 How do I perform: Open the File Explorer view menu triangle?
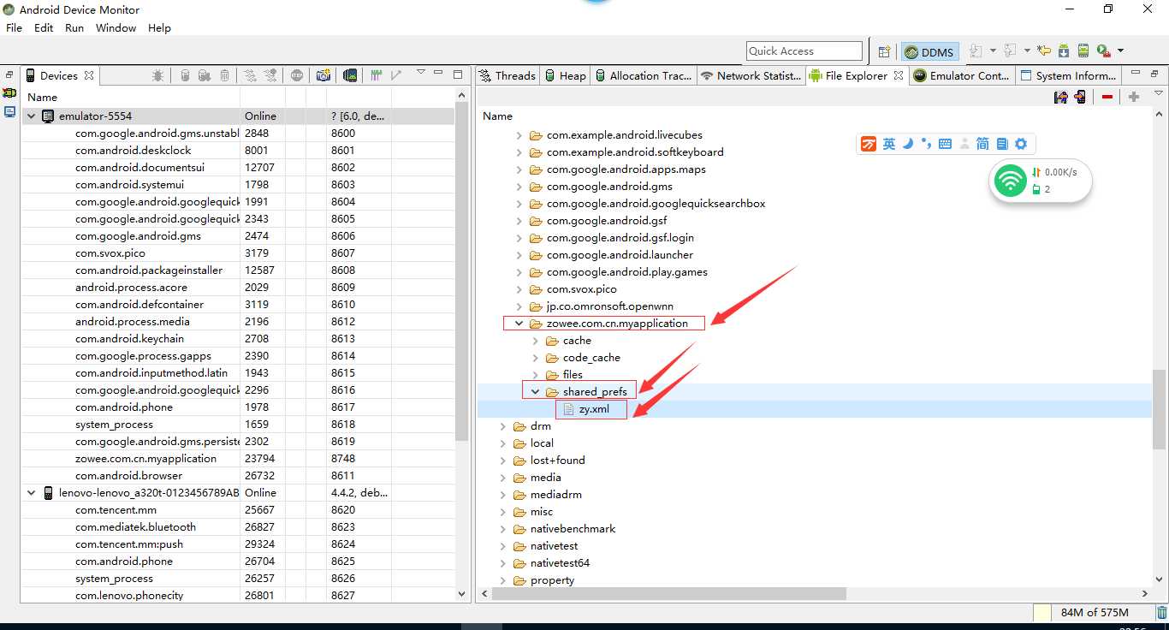pyautogui.click(x=1159, y=93)
